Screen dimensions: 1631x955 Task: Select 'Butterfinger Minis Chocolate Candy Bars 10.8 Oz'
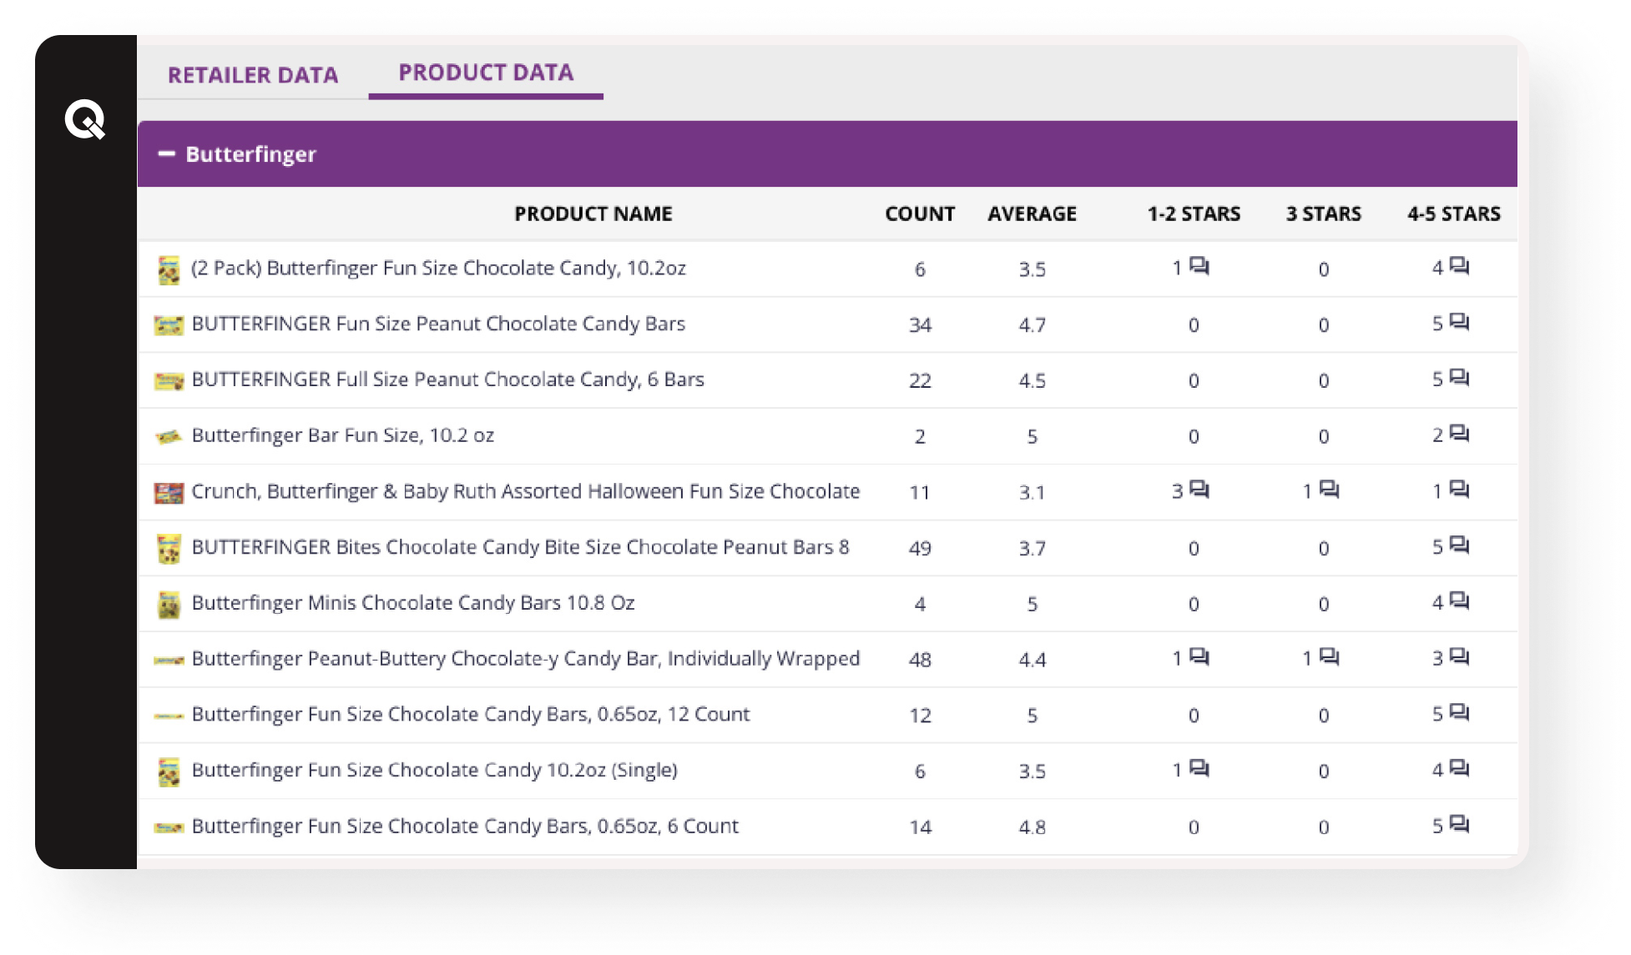pyautogui.click(x=413, y=603)
